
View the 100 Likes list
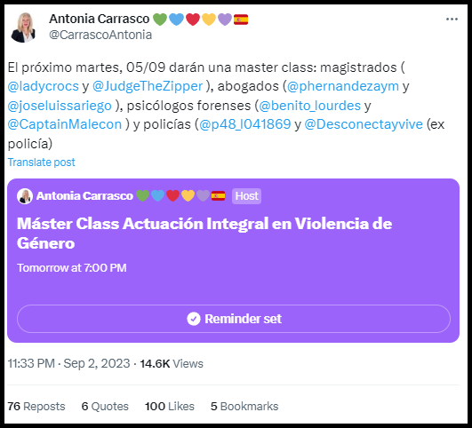point(170,407)
